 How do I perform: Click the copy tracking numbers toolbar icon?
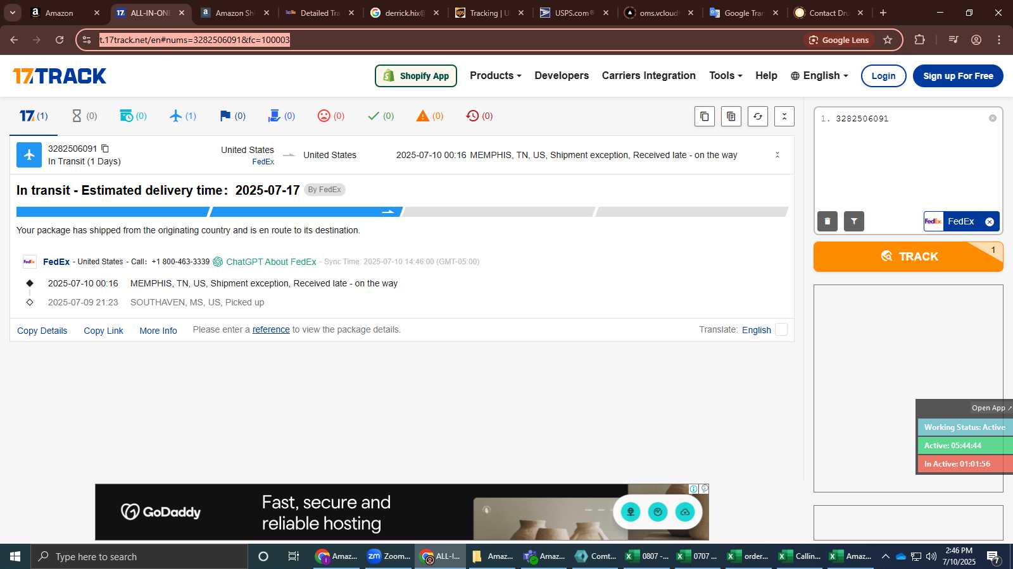click(705, 116)
